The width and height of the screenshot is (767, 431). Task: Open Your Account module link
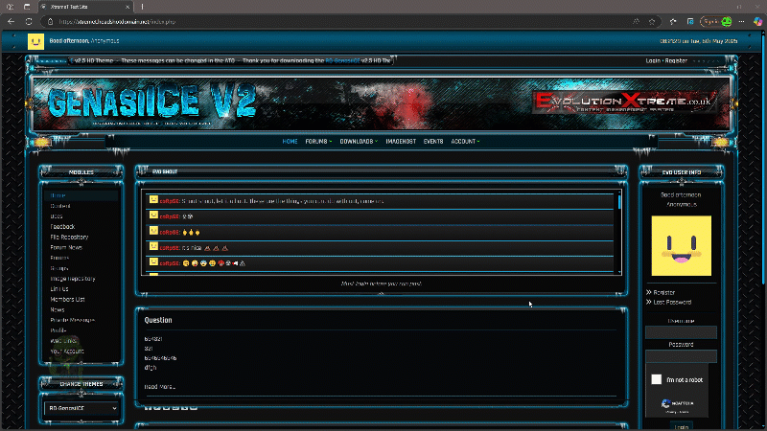point(67,352)
